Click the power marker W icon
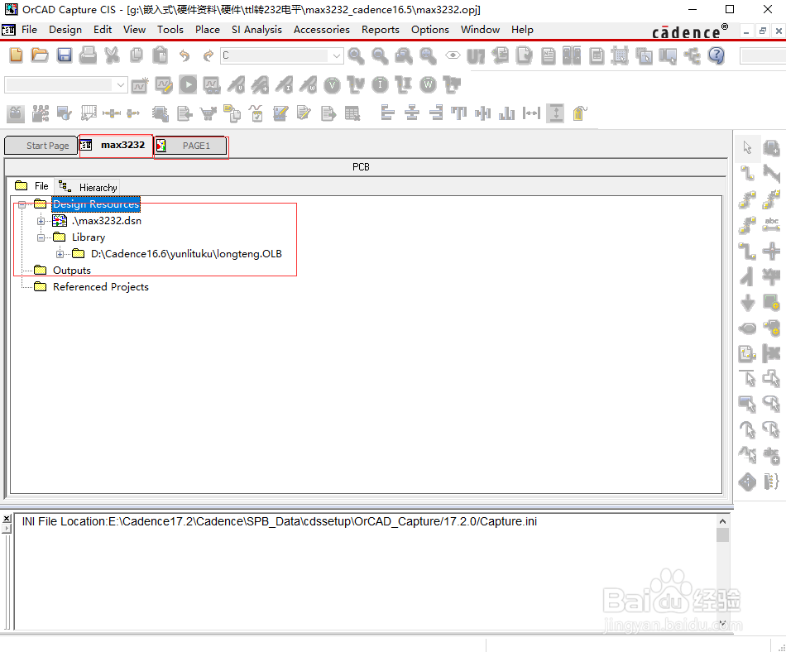The width and height of the screenshot is (786, 652). [428, 85]
